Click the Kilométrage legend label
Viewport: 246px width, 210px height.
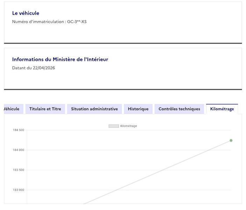[129, 126]
